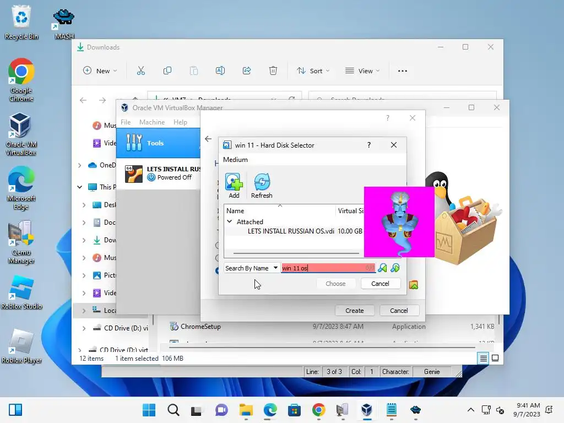This screenshot has height=423, width=564.
Task: Open the MASH desktop shortcut
Action: click(64, 24)
